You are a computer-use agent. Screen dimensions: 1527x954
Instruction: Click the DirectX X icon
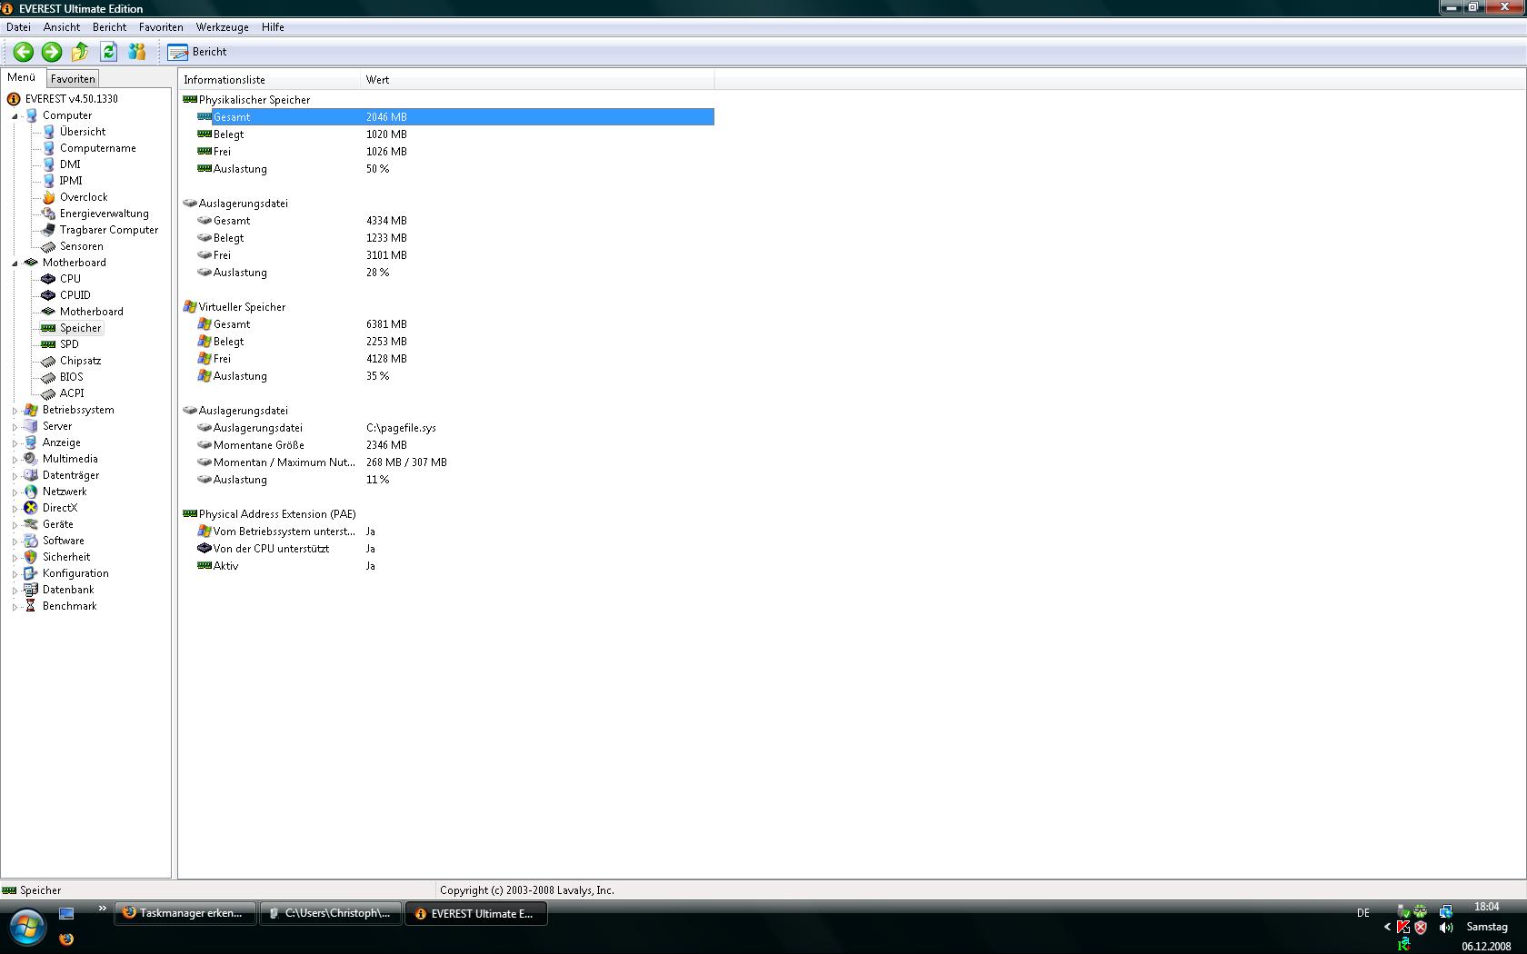coord(31,508)
